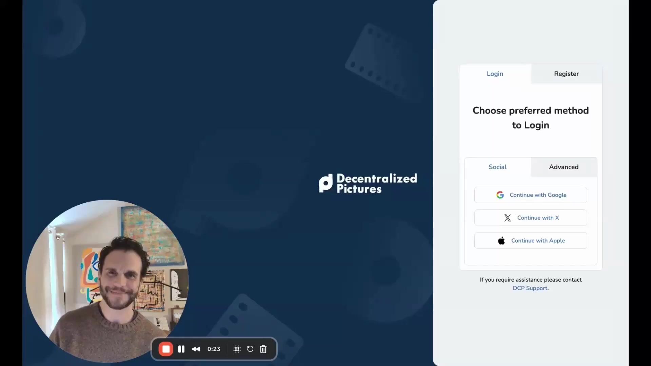Click the dotted grid effects icon
The image size is (651, 366).
click(237, 349)
